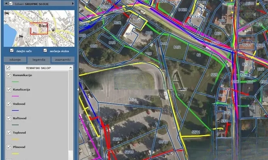Click the magenta Kanalizacija legend line

15,96
